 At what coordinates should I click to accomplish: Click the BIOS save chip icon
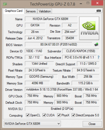tap(96, 44)
